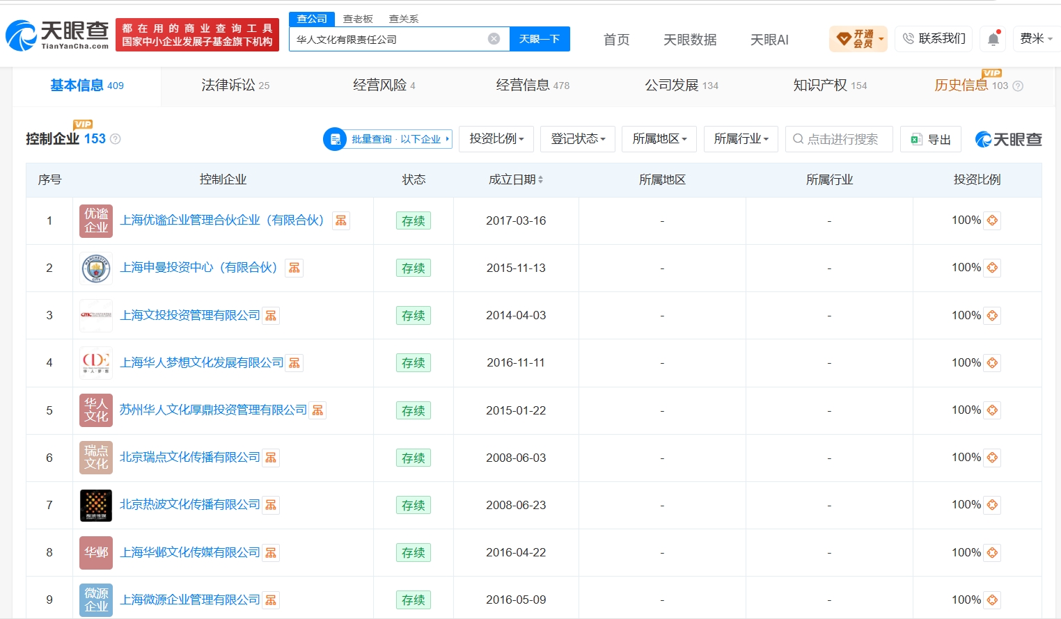Open ownership chart icon for 上海华人梦想文化发展有限公司
This screenshot has height=619, width=1061.
[294, 363]
